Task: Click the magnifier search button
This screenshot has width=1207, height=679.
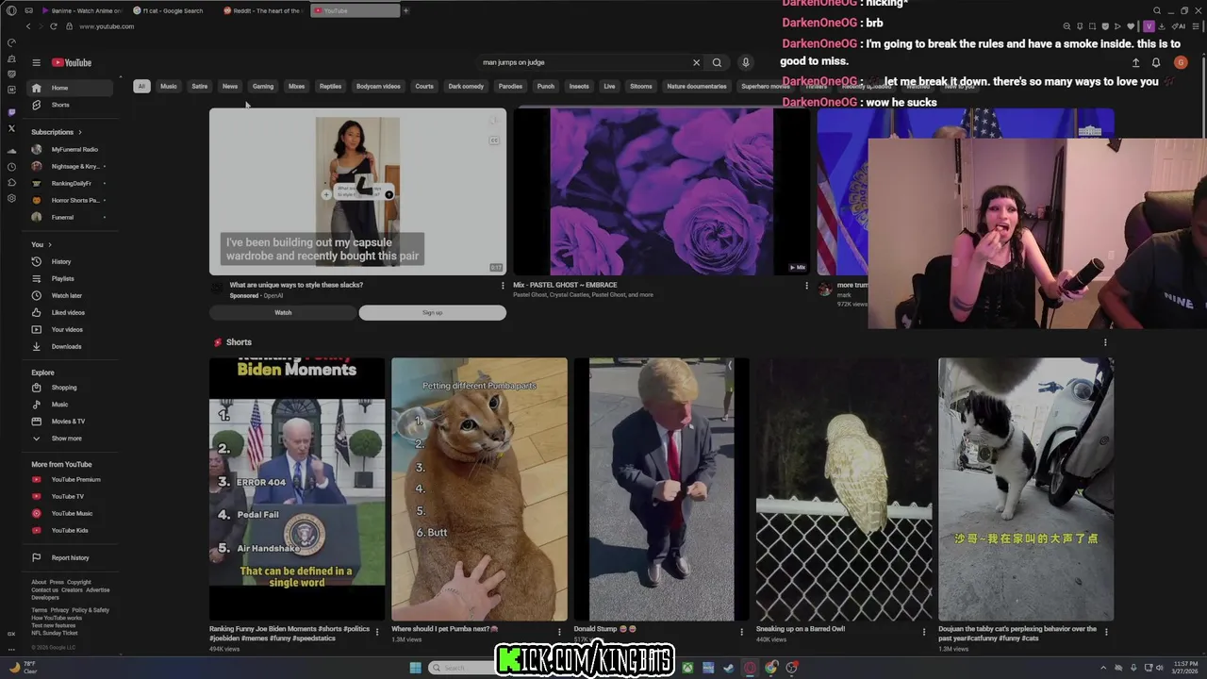Action: tap(717, 62)
